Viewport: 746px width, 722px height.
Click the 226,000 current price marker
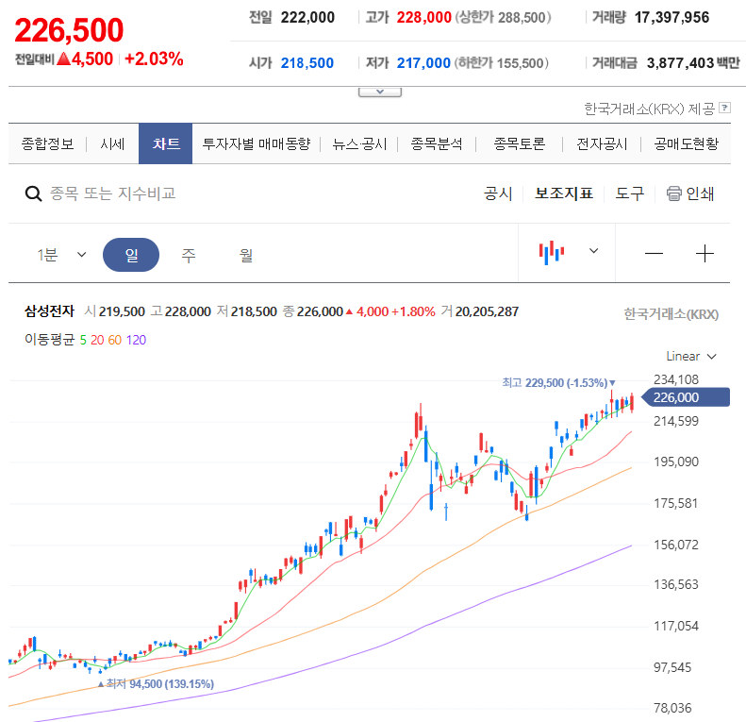click(685, 397)
